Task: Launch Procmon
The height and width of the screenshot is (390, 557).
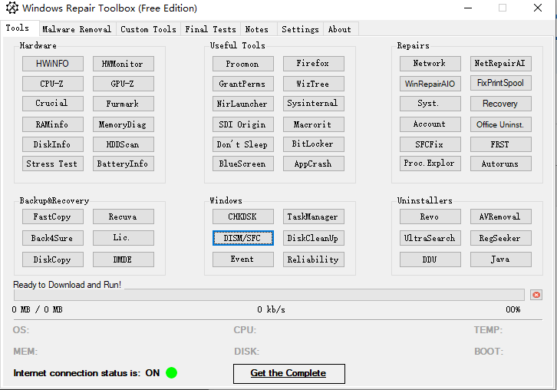Action: (243, 64)
